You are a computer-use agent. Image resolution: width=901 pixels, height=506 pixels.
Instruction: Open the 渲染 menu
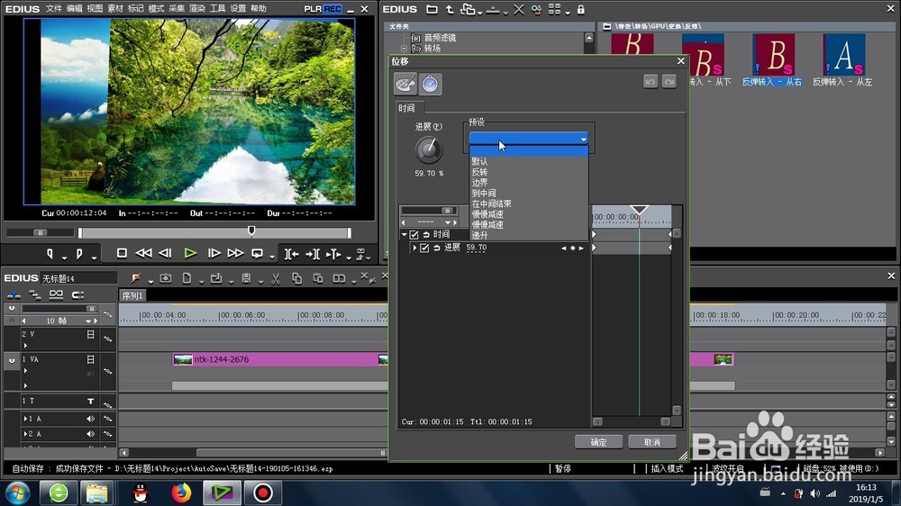click(197, 9)
